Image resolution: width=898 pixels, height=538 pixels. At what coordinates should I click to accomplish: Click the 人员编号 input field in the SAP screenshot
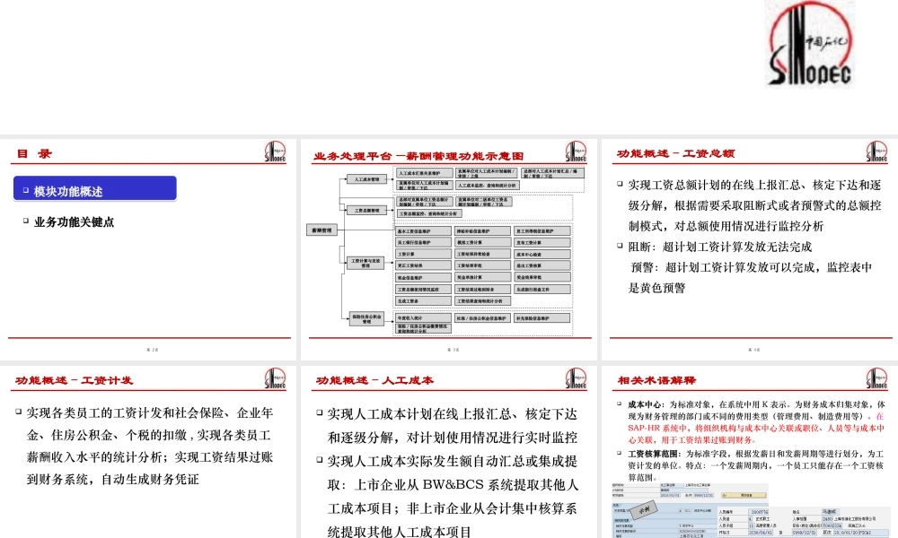point(758,510)
